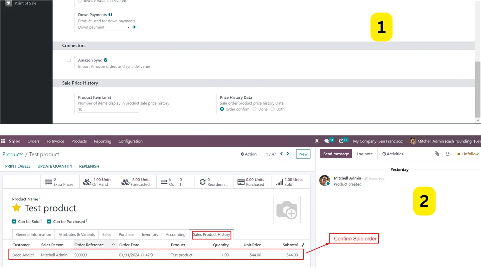
Task: Open Forecasted units stat button
Action: point(137,182)
